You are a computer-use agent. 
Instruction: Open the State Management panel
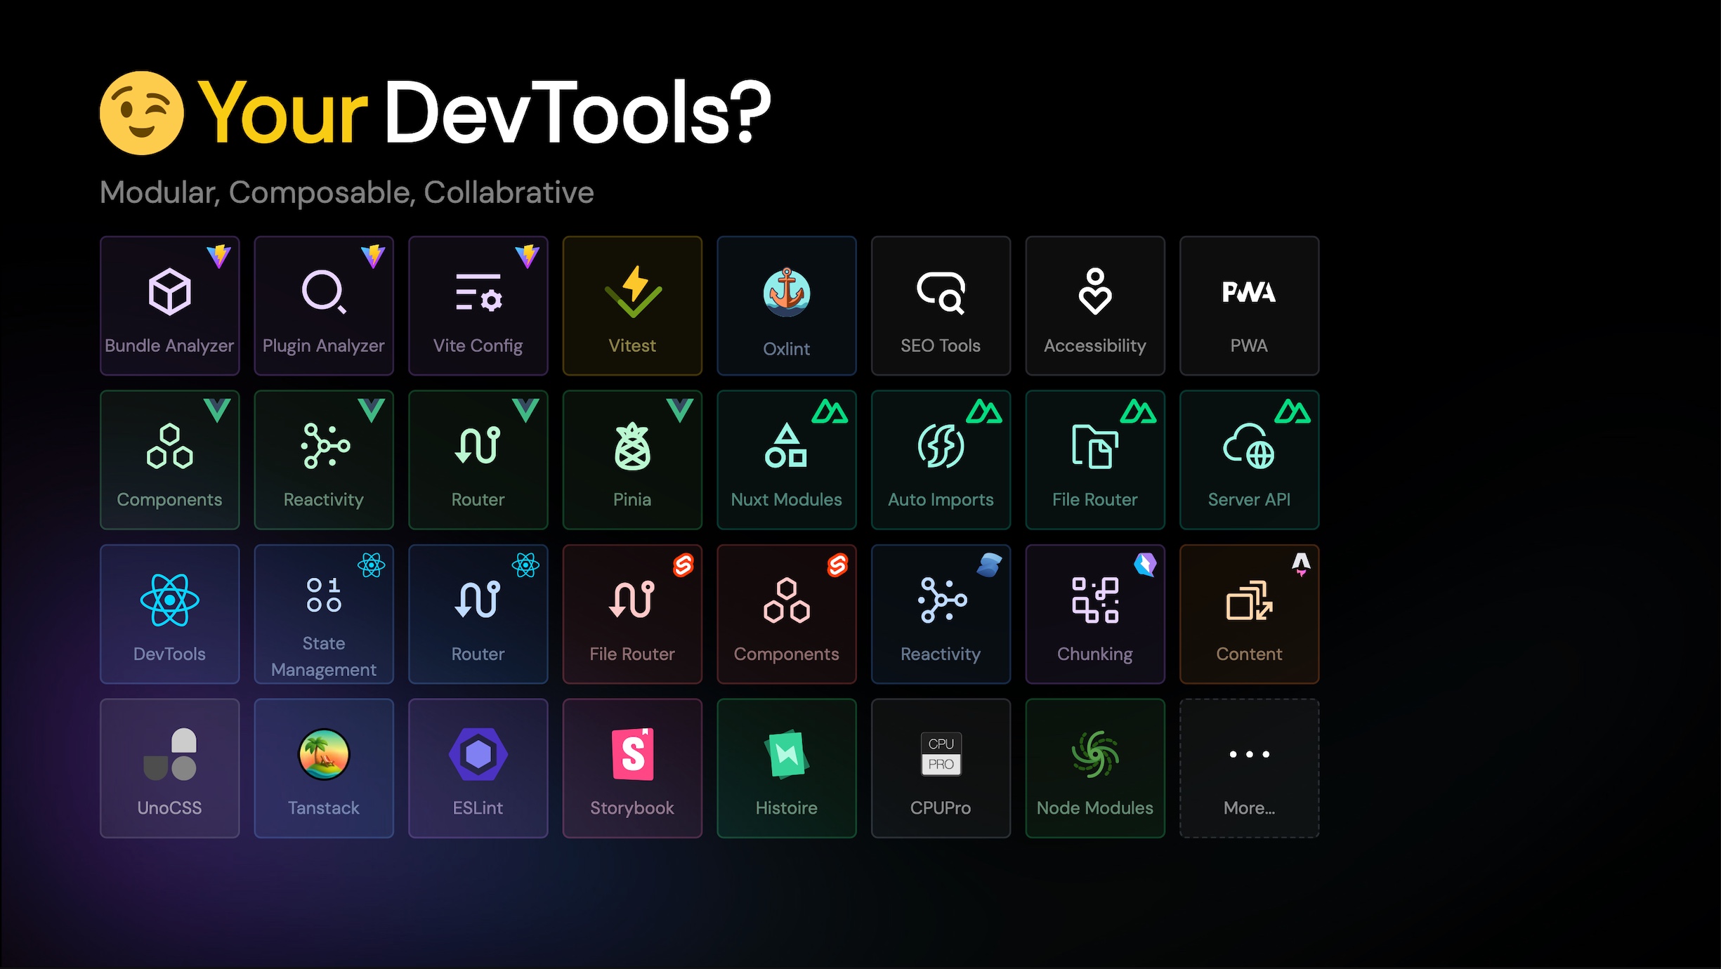(x=324, y=614)
